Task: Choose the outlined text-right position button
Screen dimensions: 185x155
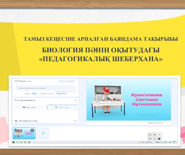Action: point(62,107)
